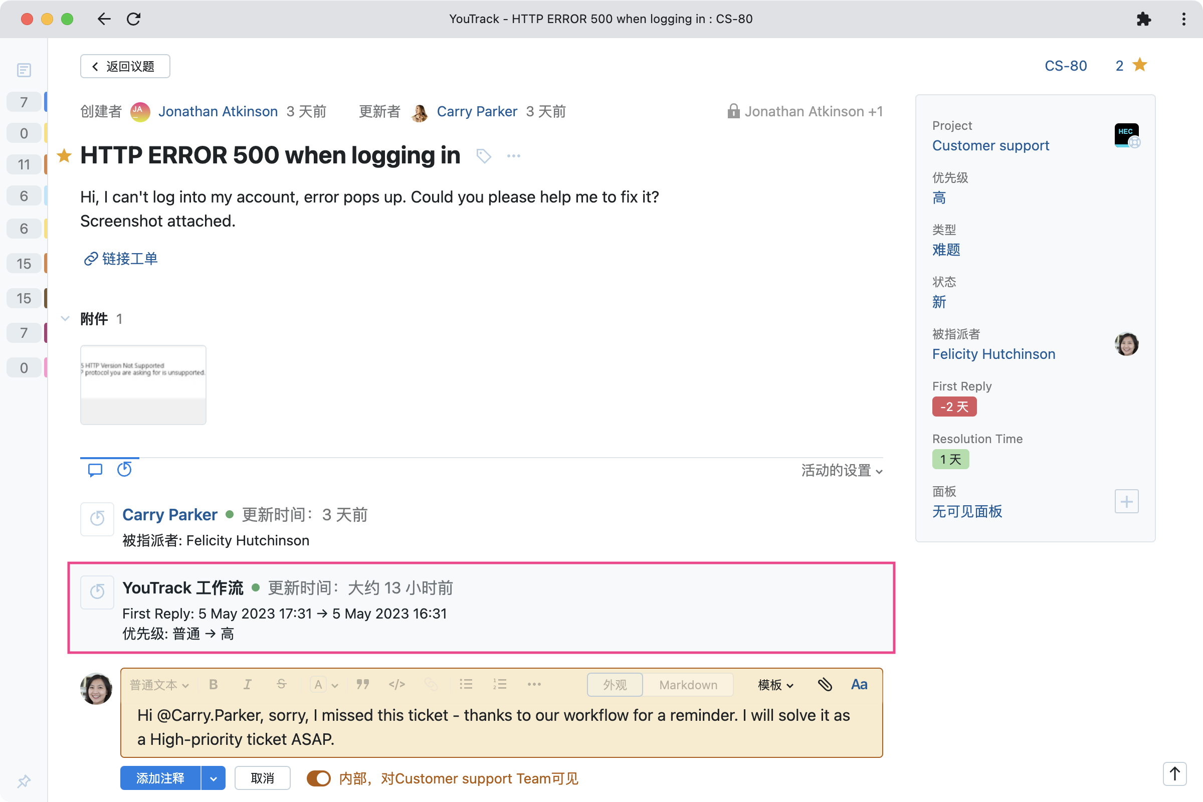Switch to the history activity tab
The image size is (1203, 802).
(x=124, y=470)
